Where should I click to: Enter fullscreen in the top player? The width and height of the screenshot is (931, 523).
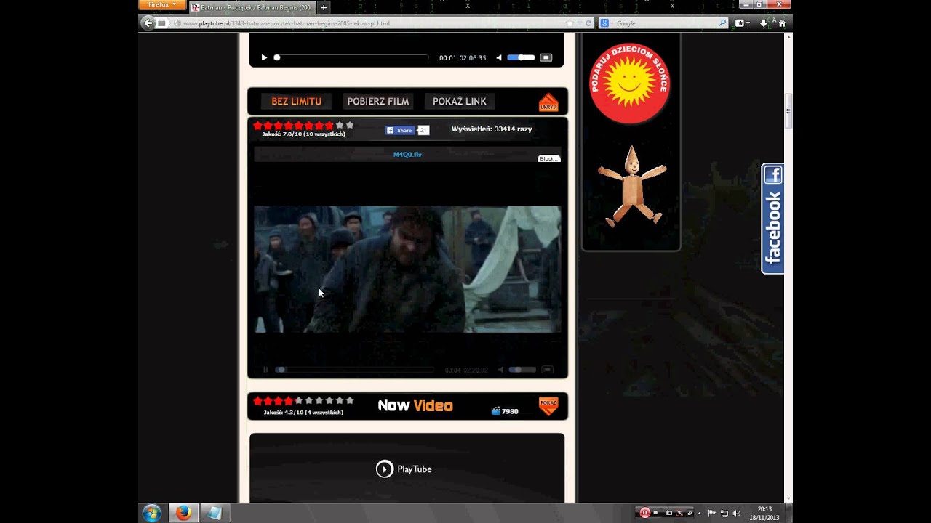point(546,57)
